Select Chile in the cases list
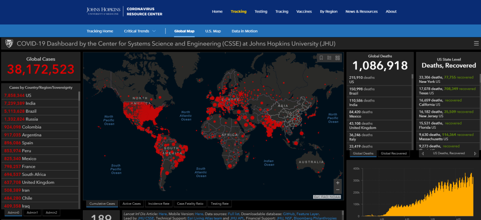 (x=40, y=198)
